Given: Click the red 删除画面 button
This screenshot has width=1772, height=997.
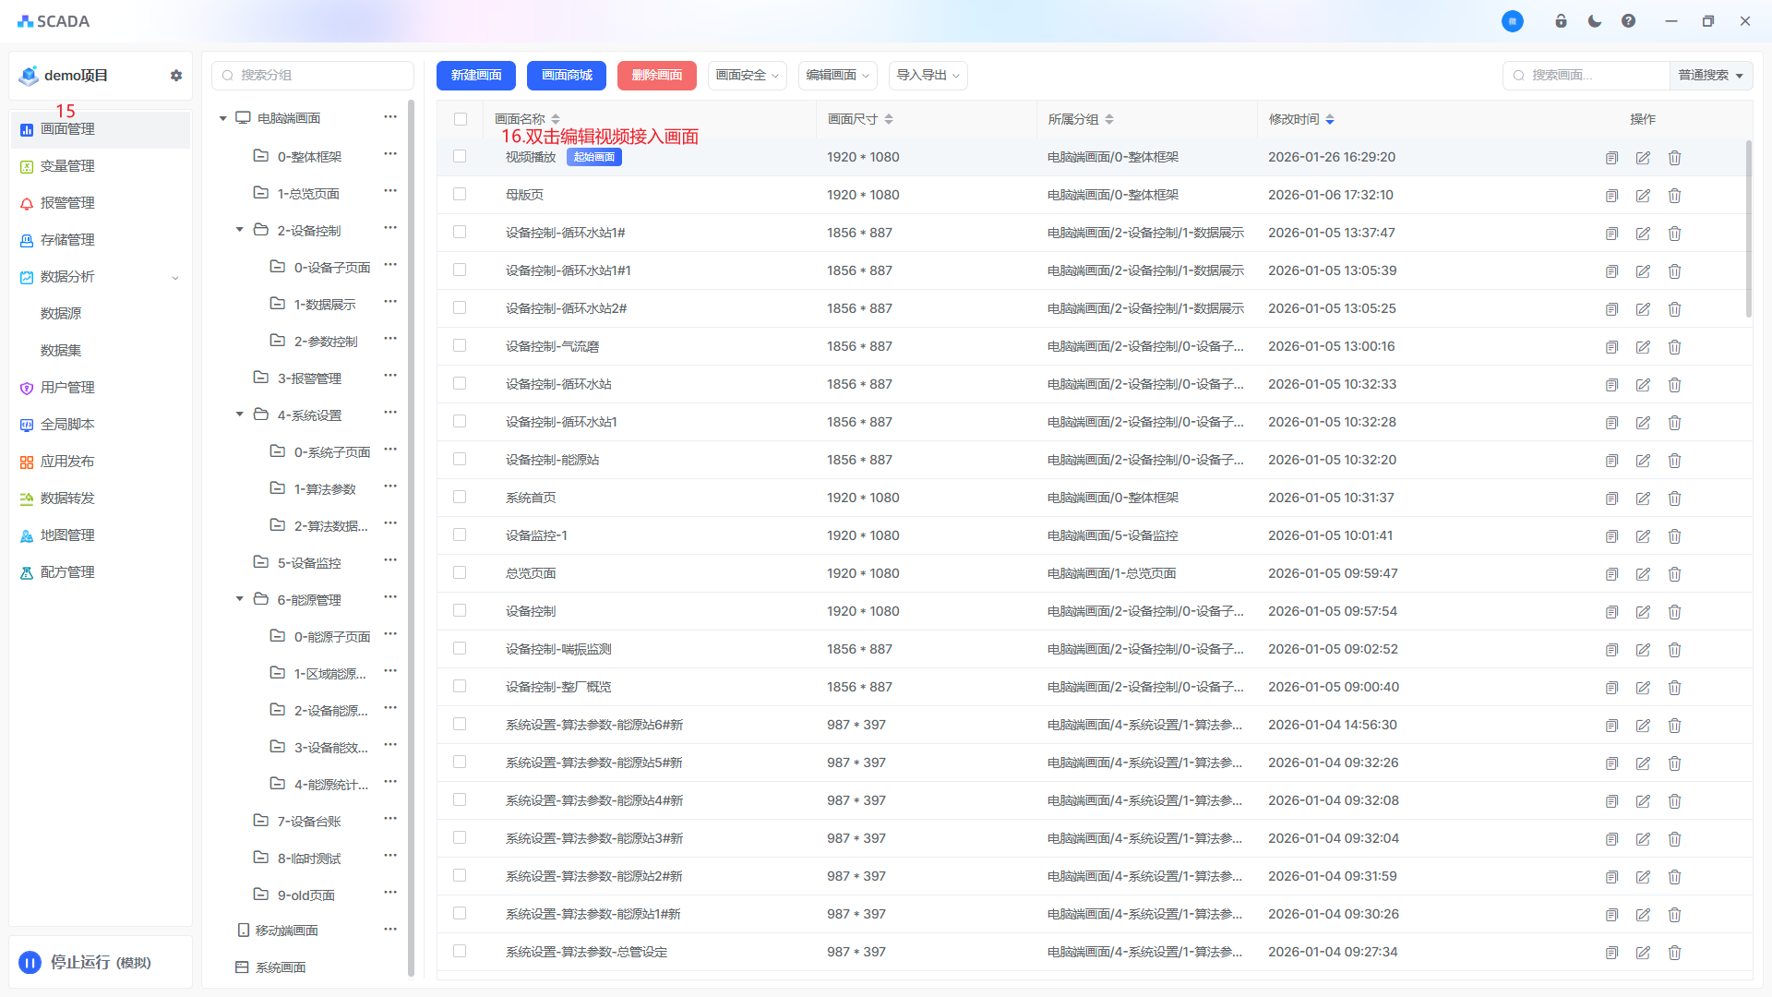Looking at the screenshot, I should pos(656,76).
